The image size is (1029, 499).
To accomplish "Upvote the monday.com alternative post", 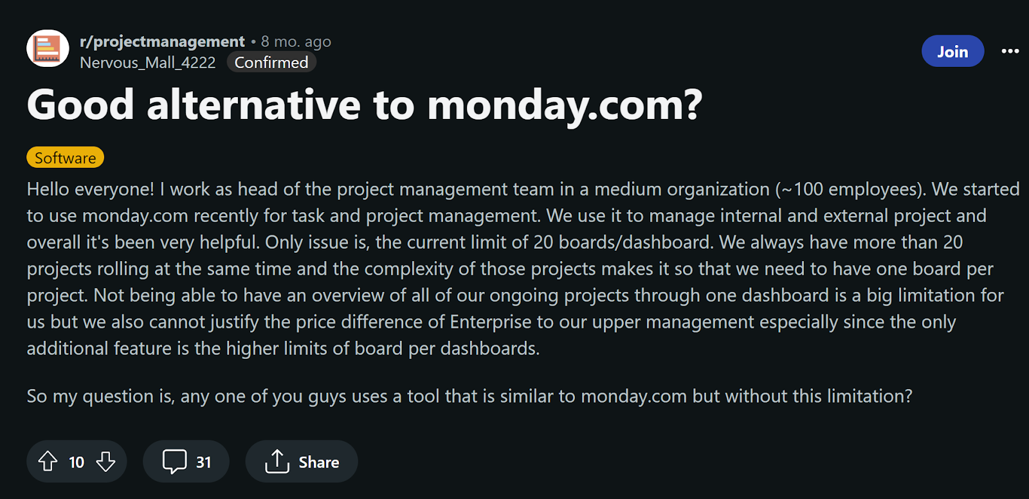I will tap(48, 461).
